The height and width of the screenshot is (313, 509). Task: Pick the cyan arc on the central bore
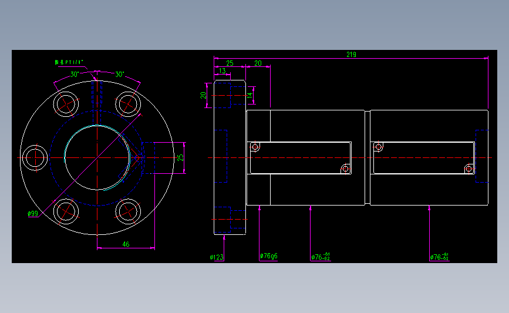(97, 158)
